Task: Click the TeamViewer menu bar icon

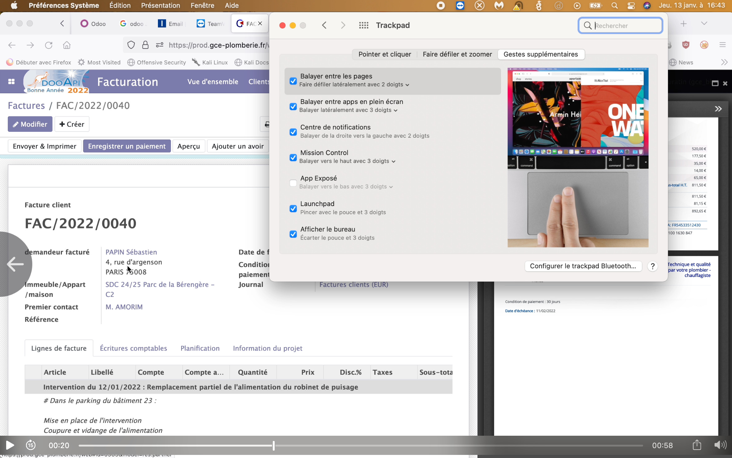Action: tap(460, 5)
